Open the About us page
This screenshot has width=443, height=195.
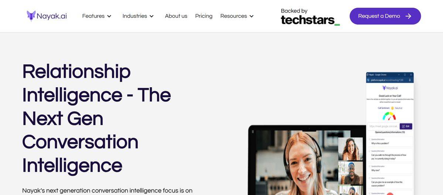point(176,16)
